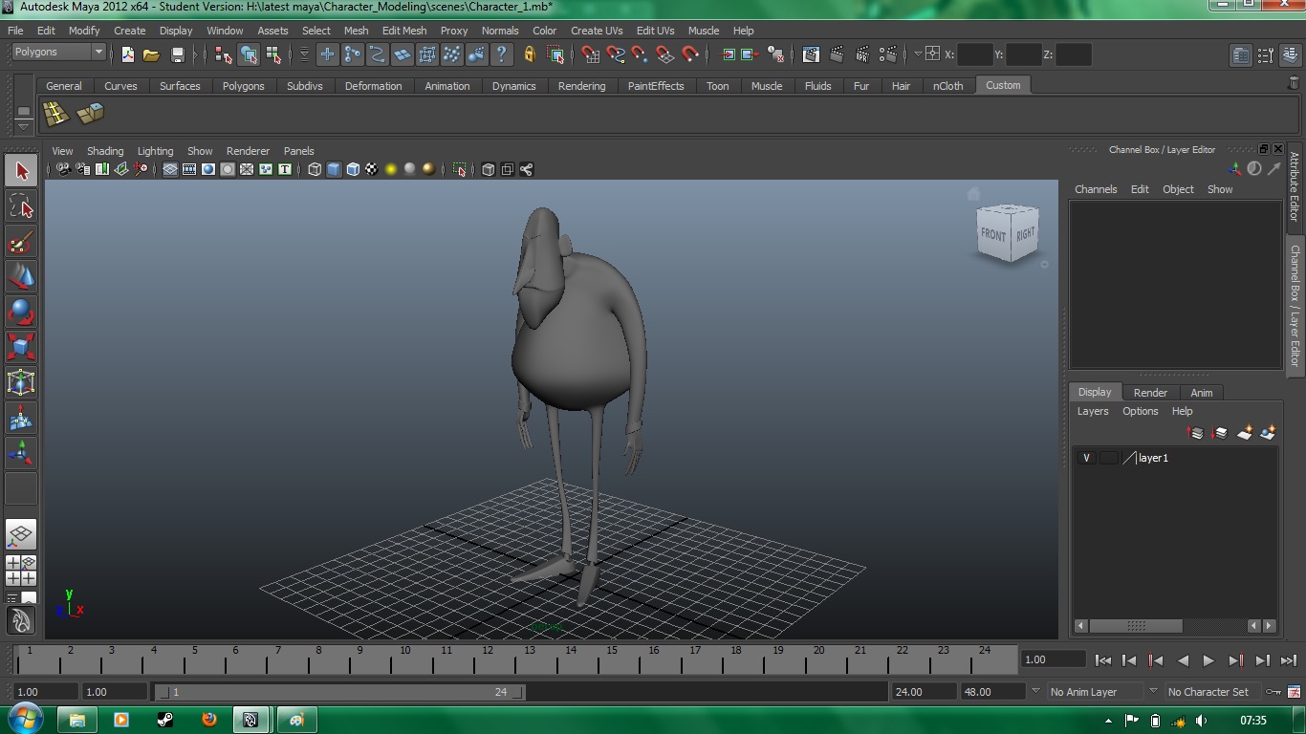
Task: Click Options in the Layer Editor
Action: pyautogui.click(x=1140, y=411)
